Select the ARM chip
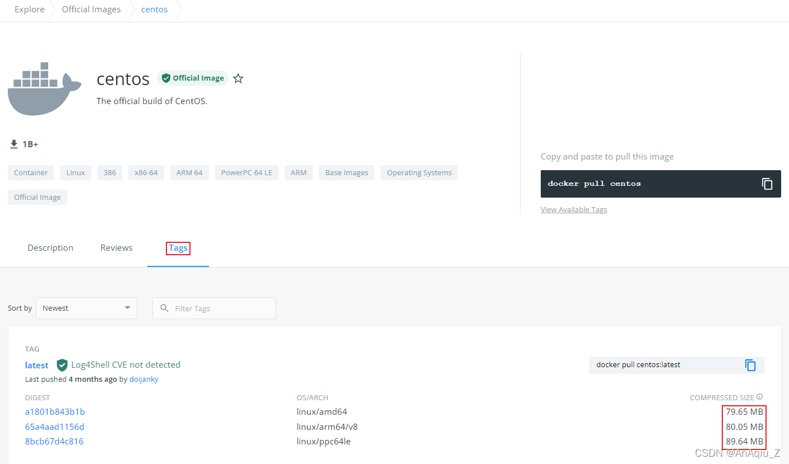Viewport: 789px width, 464px height. tap(299, 172)
